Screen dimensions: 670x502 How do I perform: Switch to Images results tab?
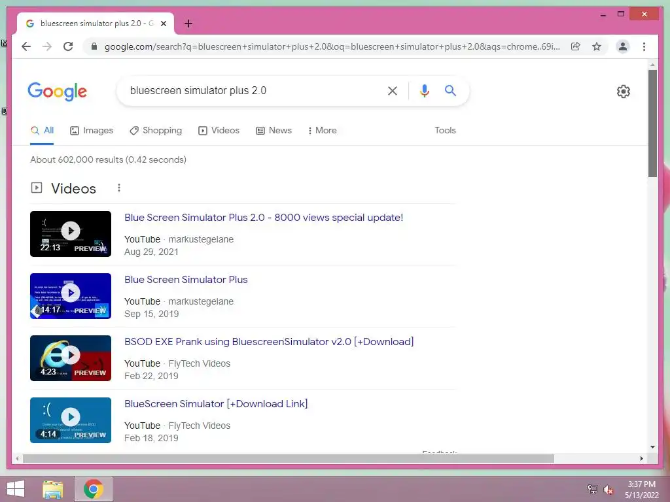pyautogui.click(x=92, y=131)
